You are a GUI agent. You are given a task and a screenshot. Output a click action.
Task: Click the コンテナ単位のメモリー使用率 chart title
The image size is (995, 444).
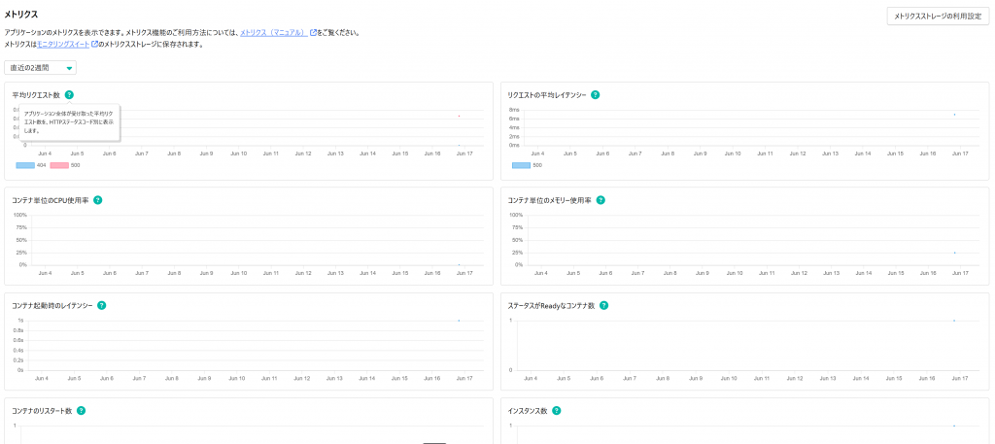click(x=550, y=200)
